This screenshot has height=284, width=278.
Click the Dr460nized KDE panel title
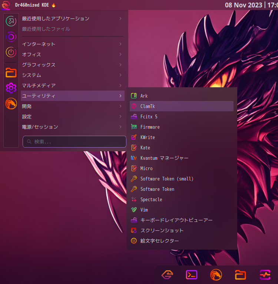[x=32, y=5]
